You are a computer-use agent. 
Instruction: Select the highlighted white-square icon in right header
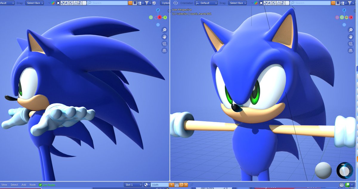tap(261, 3)
